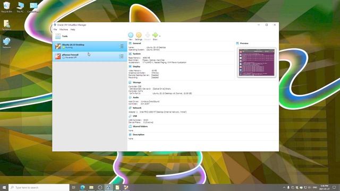Click the Audio speaker icon
The image size is (340, 191).
(130, 98)
